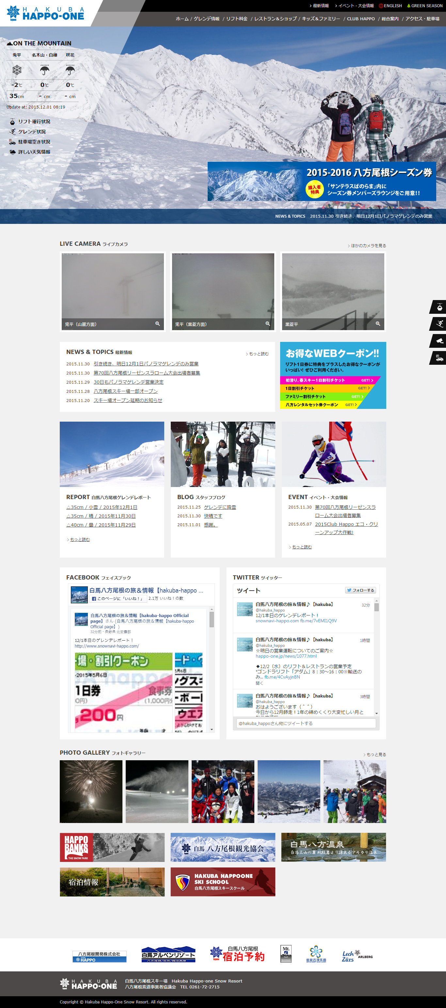The height and width of the screenshot is (1008, 446).
Task: Open the 八方尾根開発株式会社 logo in footer
Action: 99,957
